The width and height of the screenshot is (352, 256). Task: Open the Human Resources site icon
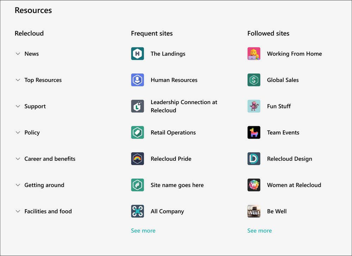(137, 80)
